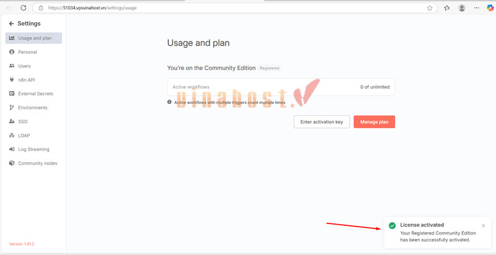Open Users settings
Viewport: 496px width, 255px height.
(x=33, y=66)
